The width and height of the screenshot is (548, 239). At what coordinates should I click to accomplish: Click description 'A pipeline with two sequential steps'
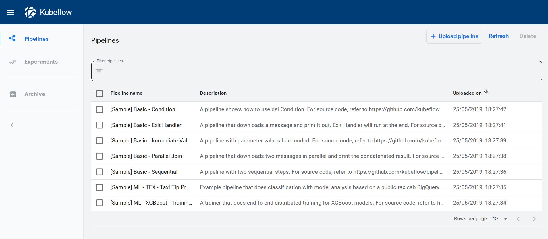click(322, 172)
